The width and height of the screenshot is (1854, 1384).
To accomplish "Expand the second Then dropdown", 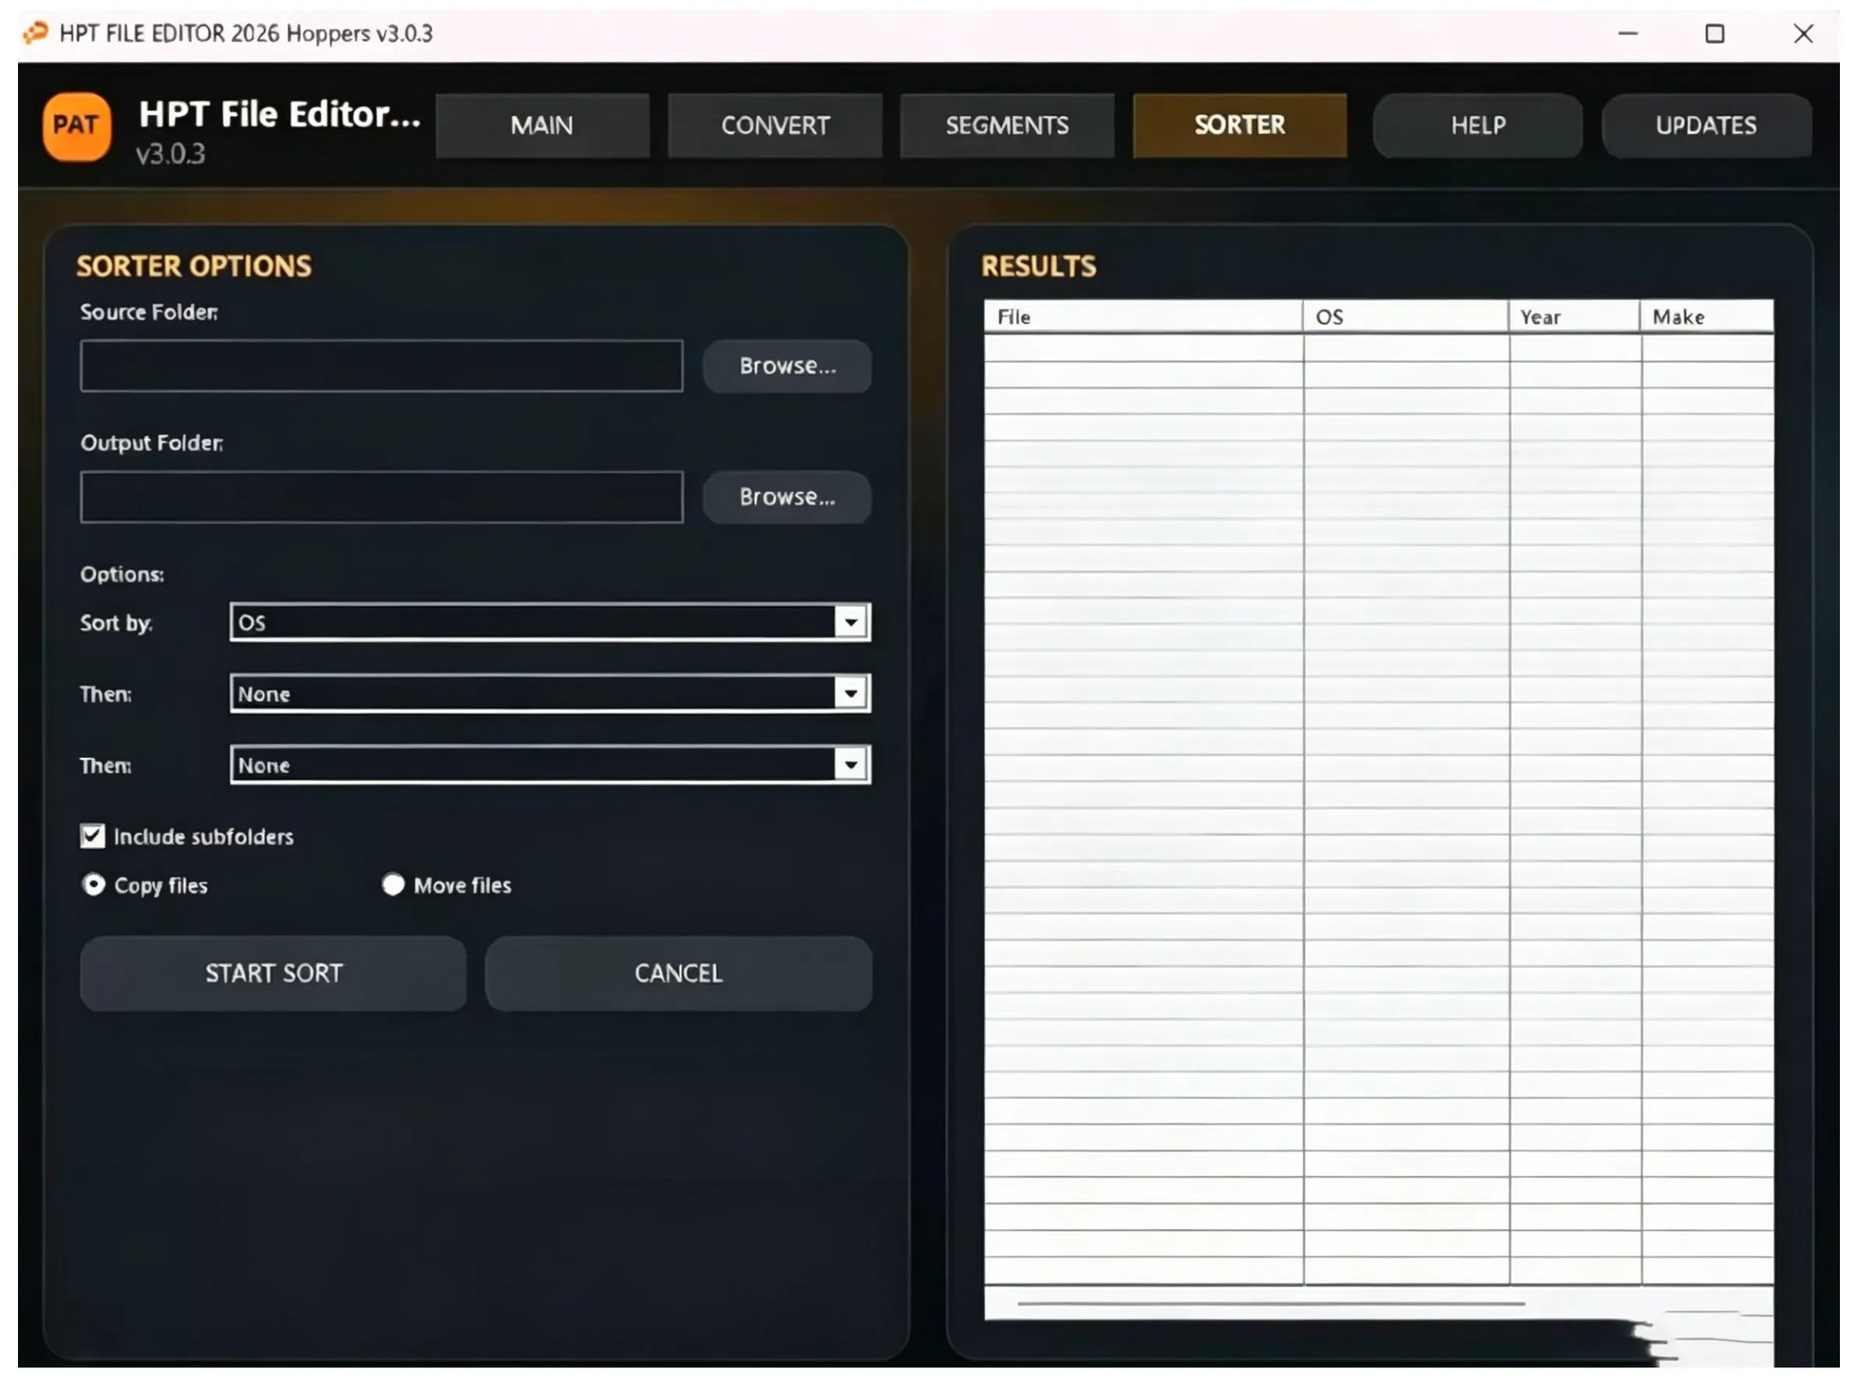I will (850, 764).
